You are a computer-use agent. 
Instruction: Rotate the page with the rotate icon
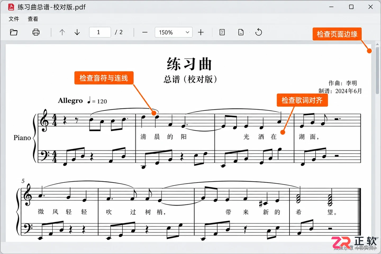point(258,32)
